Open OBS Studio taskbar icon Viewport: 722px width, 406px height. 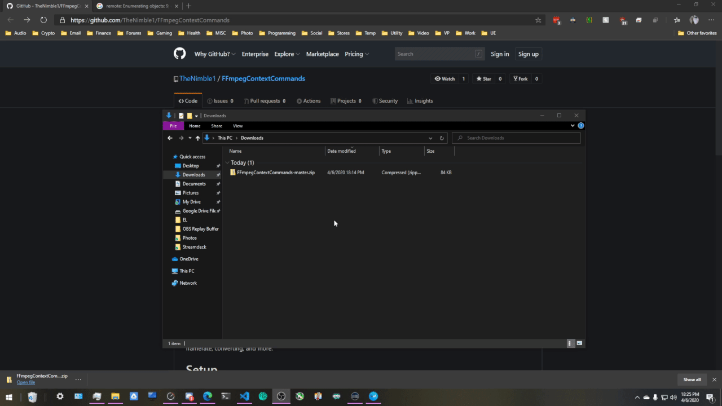click(x=281, y=396)
